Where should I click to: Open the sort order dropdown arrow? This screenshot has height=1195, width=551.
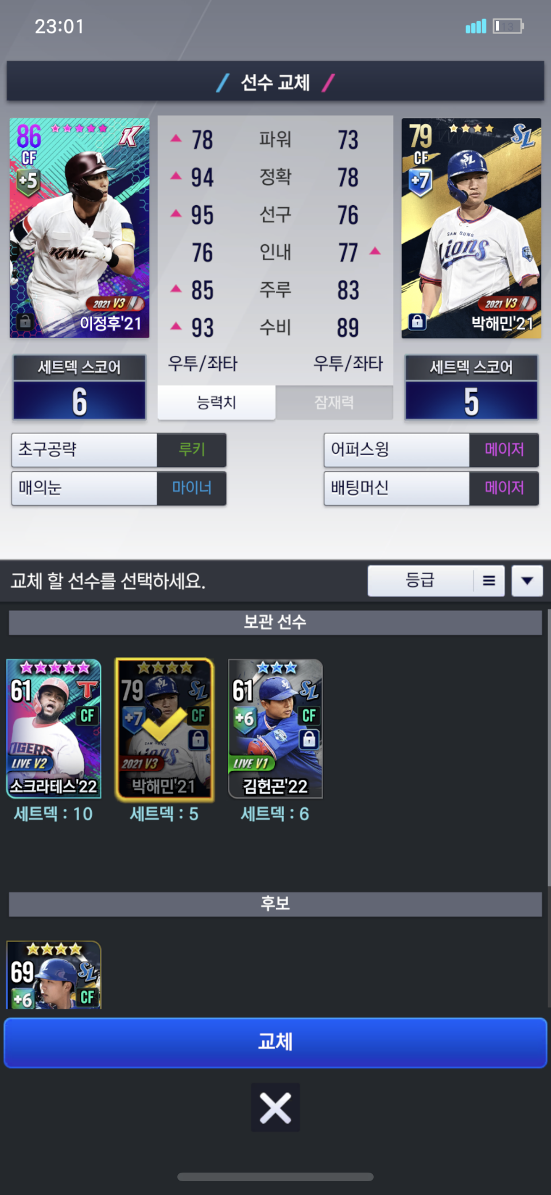click(527, 581)
